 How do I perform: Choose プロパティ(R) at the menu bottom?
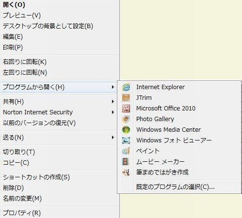[22, 213]
